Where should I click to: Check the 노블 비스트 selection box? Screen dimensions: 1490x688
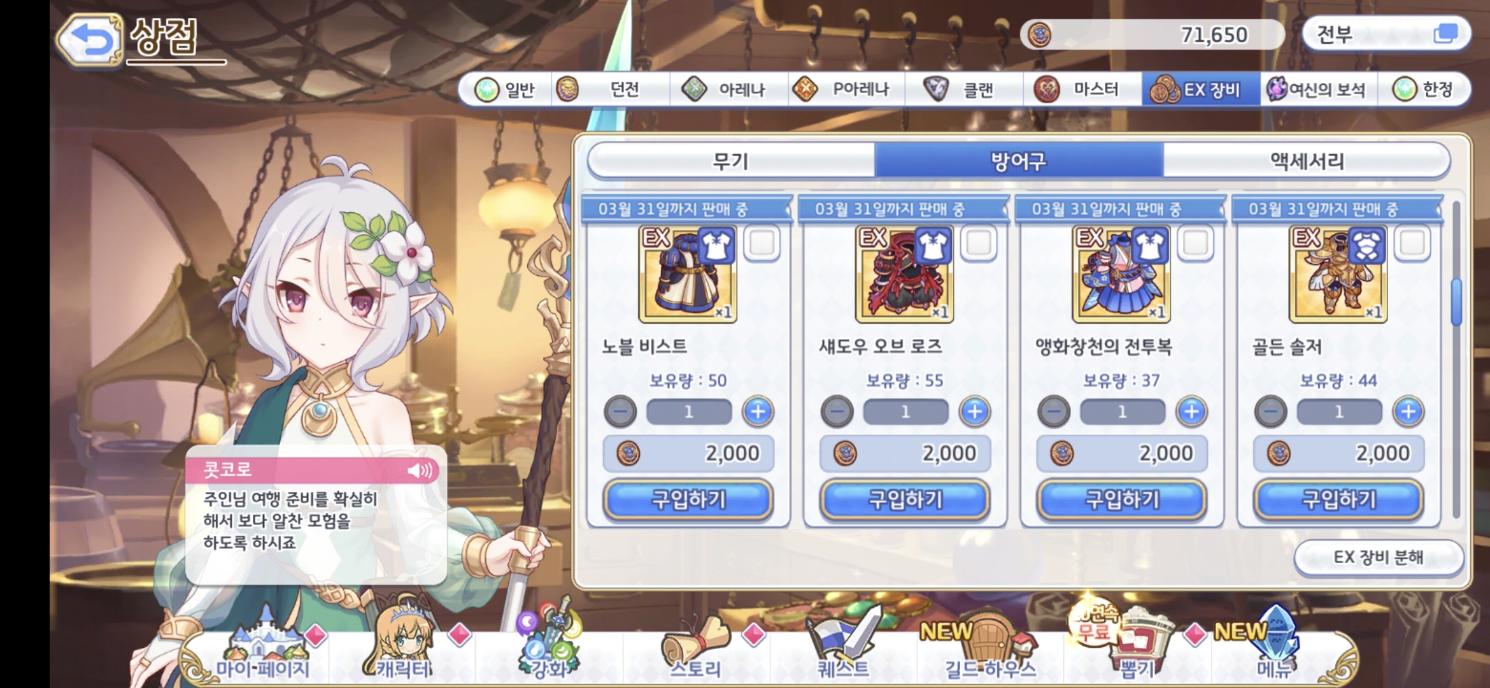coord(762,243)
